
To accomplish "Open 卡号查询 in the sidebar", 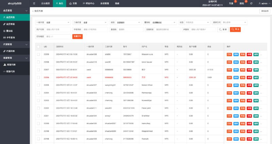I will point(15,38).
